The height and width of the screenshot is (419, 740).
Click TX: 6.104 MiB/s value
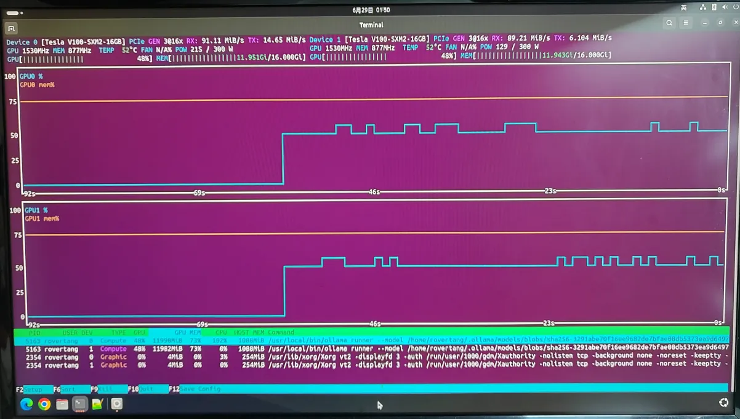583,38
